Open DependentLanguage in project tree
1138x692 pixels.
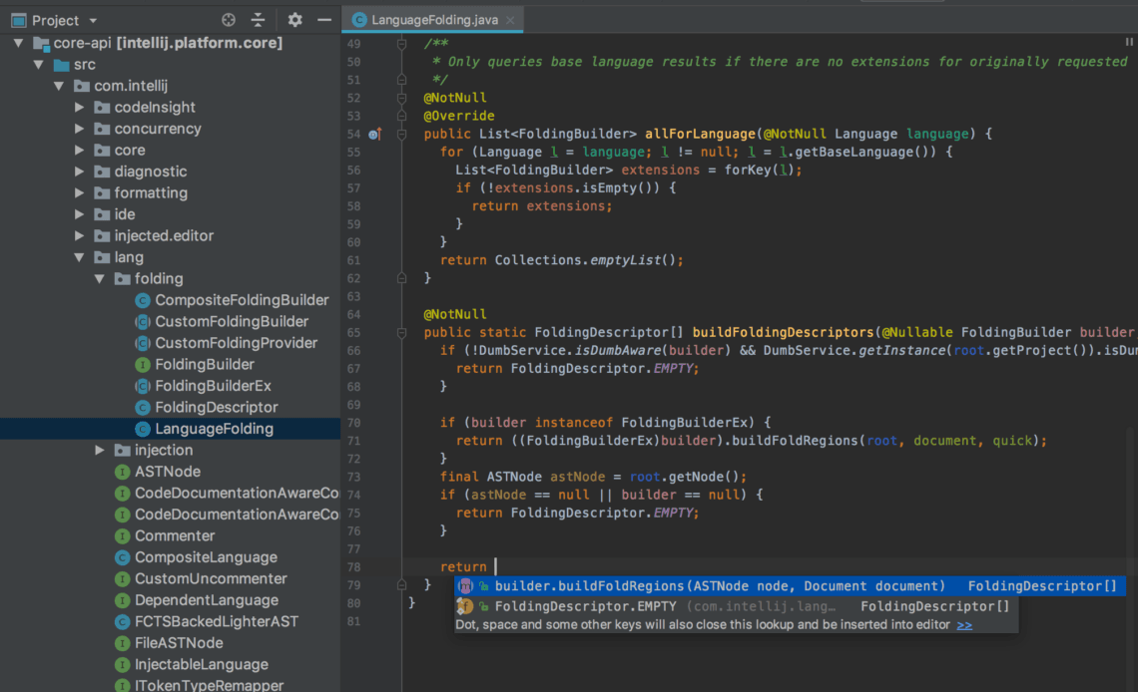tap(206, 600)
